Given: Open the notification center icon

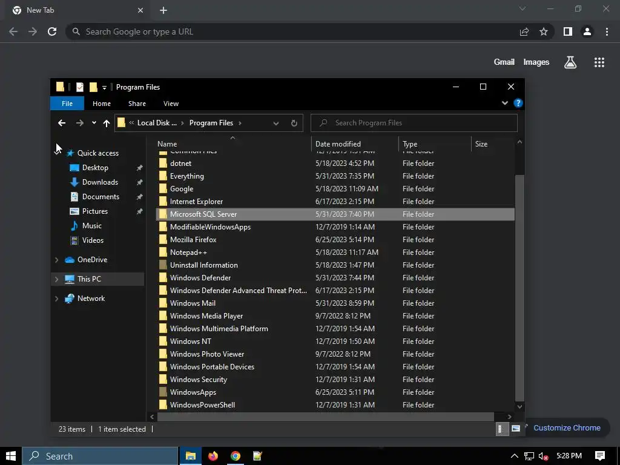Looking at the screenshot, I should click(x=600, y=456).
